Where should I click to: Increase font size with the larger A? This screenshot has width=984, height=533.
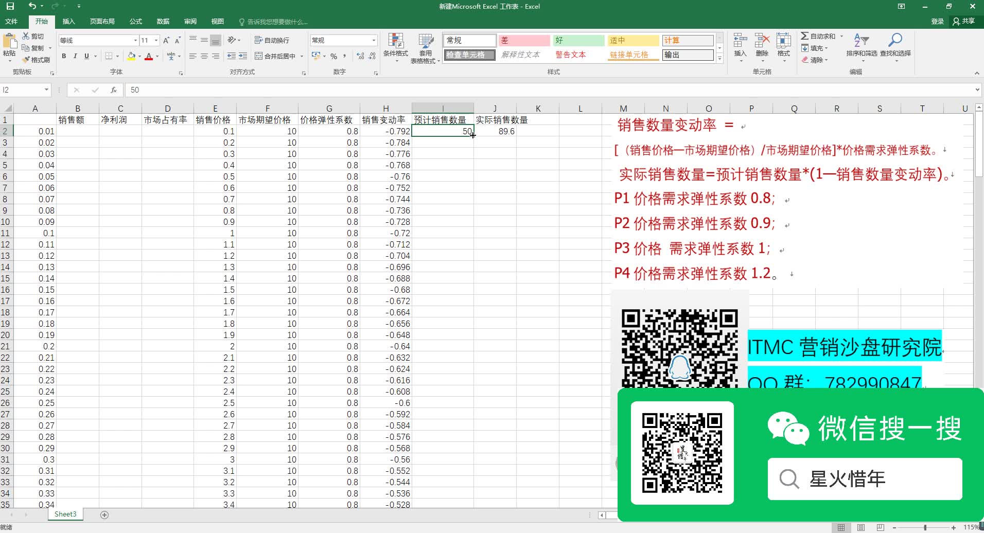[x=166, y=40]
